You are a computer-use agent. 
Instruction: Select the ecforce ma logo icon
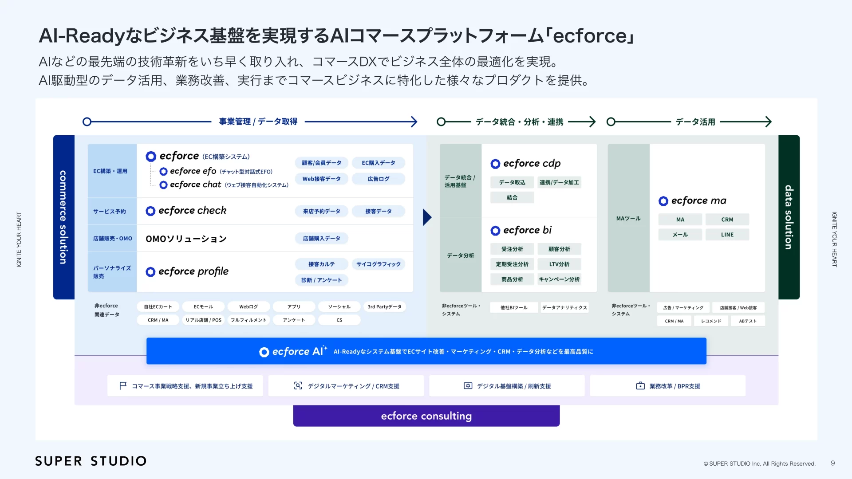tap(663, 200)
